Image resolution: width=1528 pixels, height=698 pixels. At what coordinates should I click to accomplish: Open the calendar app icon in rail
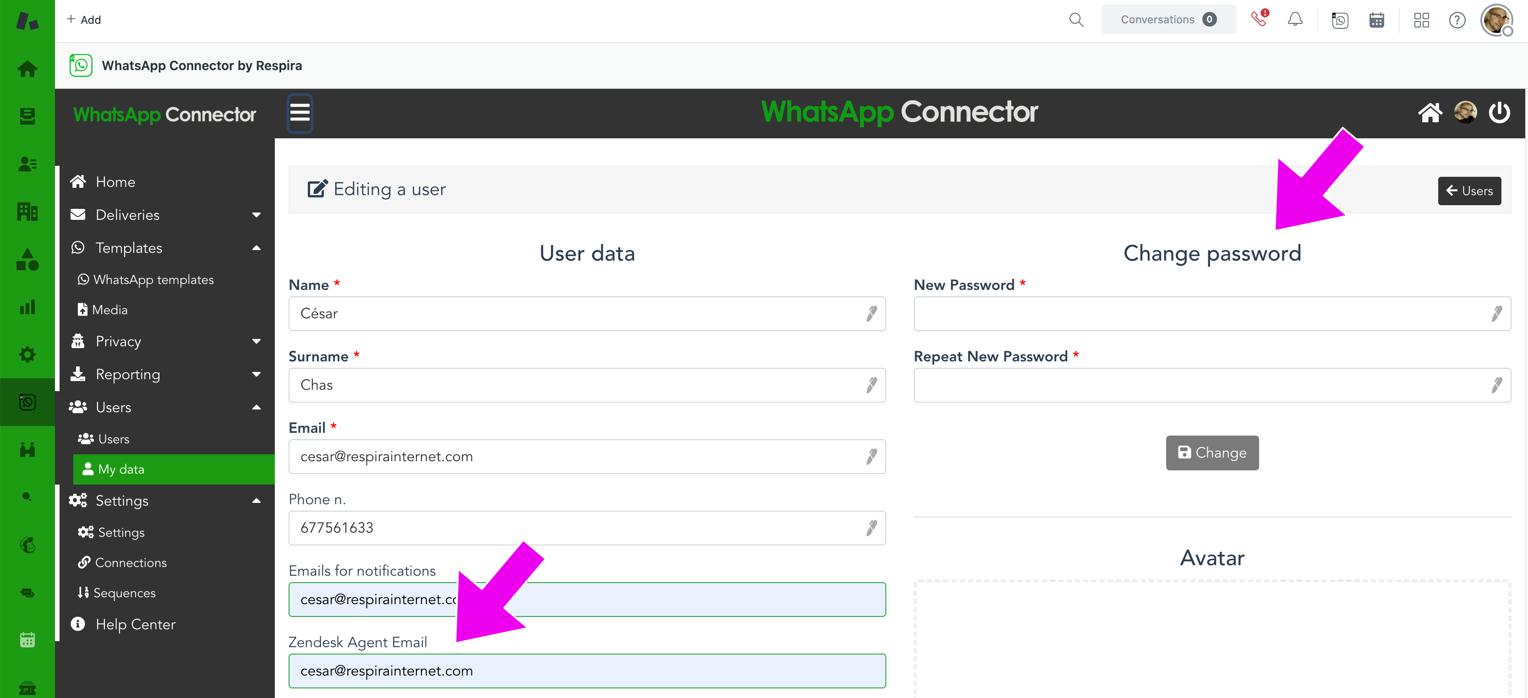tap(27, 640)
